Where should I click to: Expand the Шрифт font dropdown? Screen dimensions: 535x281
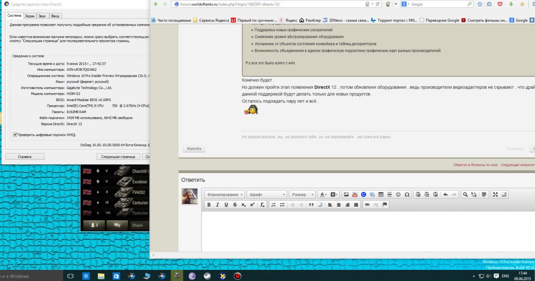[267, 195]
